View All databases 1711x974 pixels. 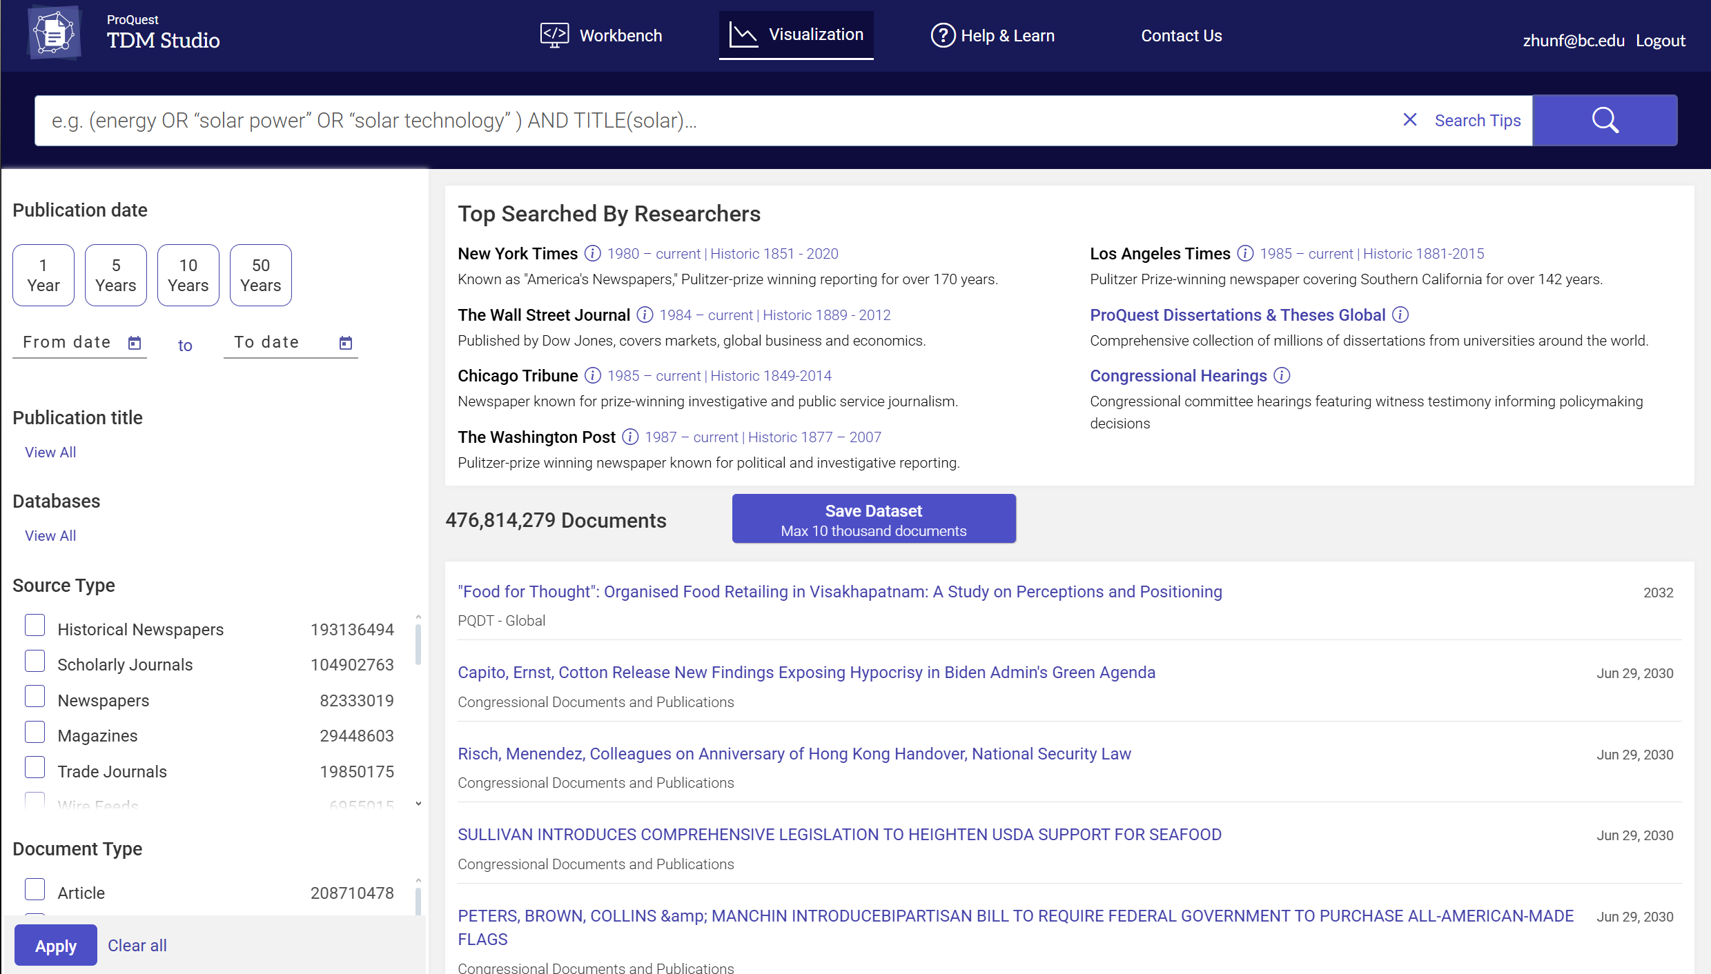[x=50, y=536]
